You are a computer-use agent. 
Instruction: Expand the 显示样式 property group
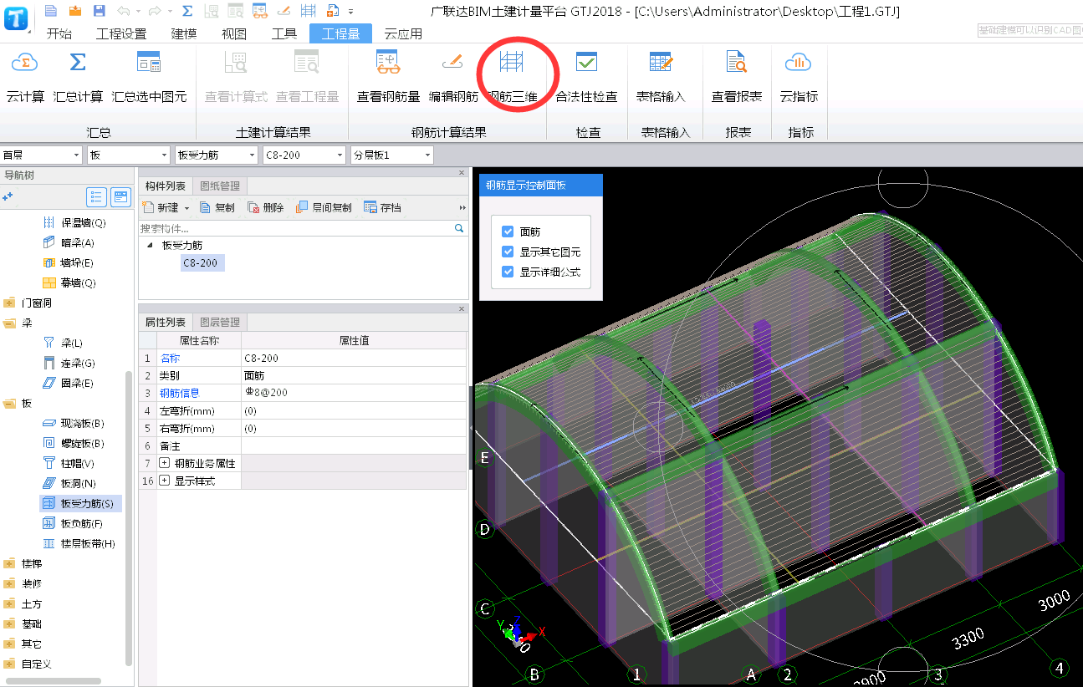[x=164, y=481]
